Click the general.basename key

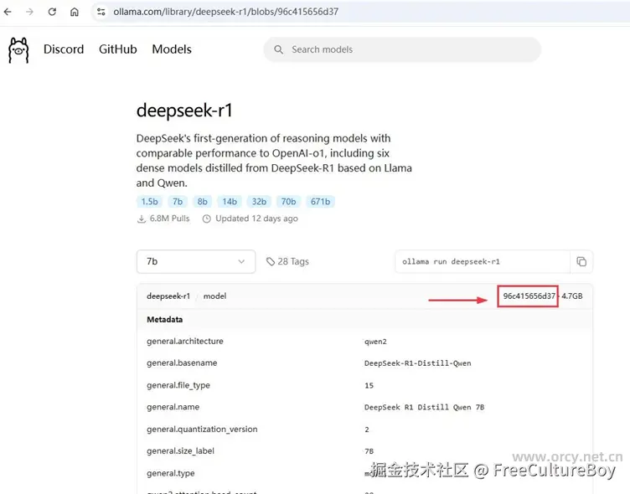pos(182,363)
